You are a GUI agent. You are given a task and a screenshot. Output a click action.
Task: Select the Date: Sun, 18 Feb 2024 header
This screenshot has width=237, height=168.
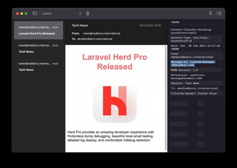tap(196, 47)
